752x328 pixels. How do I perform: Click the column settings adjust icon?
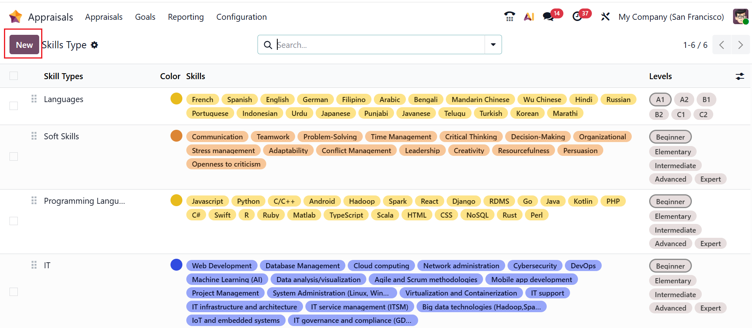[740, 76]
